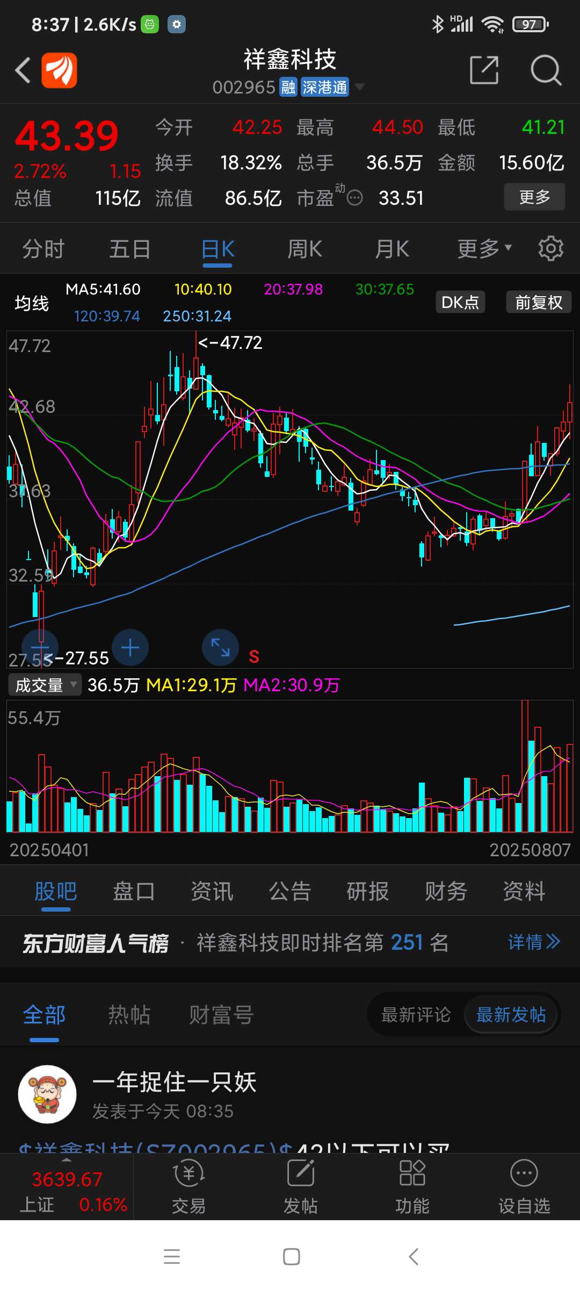Open 财务 tab
This screenshot has width=580, height=1290.
tap(446, 891)
